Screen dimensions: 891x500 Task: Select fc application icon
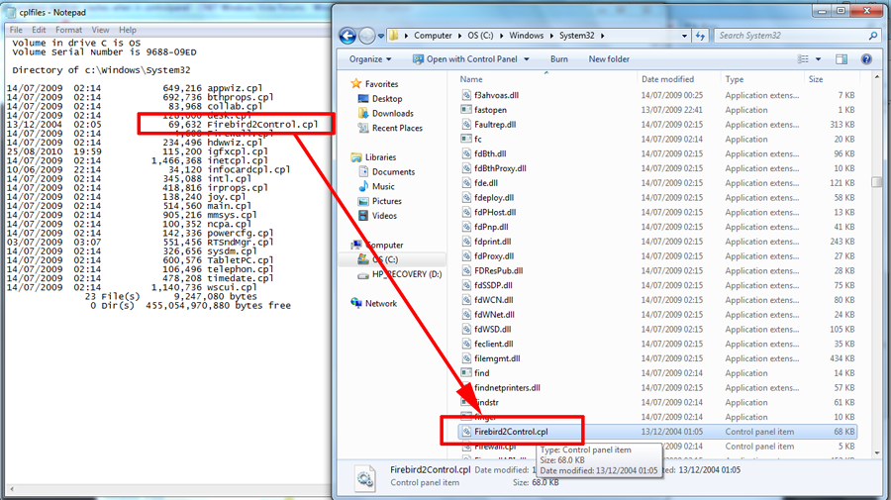[466, 139]
